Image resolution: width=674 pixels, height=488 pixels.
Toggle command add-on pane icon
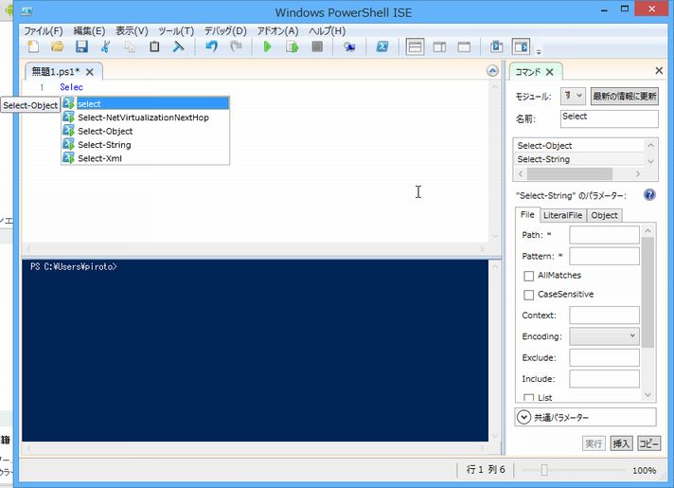point(521,46)
